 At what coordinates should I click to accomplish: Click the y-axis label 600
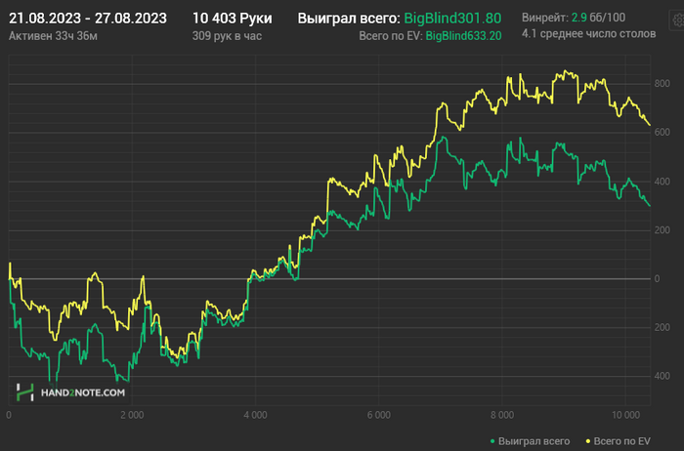click(662, 133)
